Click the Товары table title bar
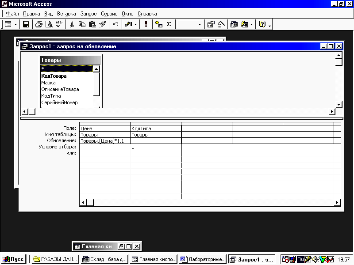Image resolution: width=354 pixels, height=265 pixels. [70, 60]
